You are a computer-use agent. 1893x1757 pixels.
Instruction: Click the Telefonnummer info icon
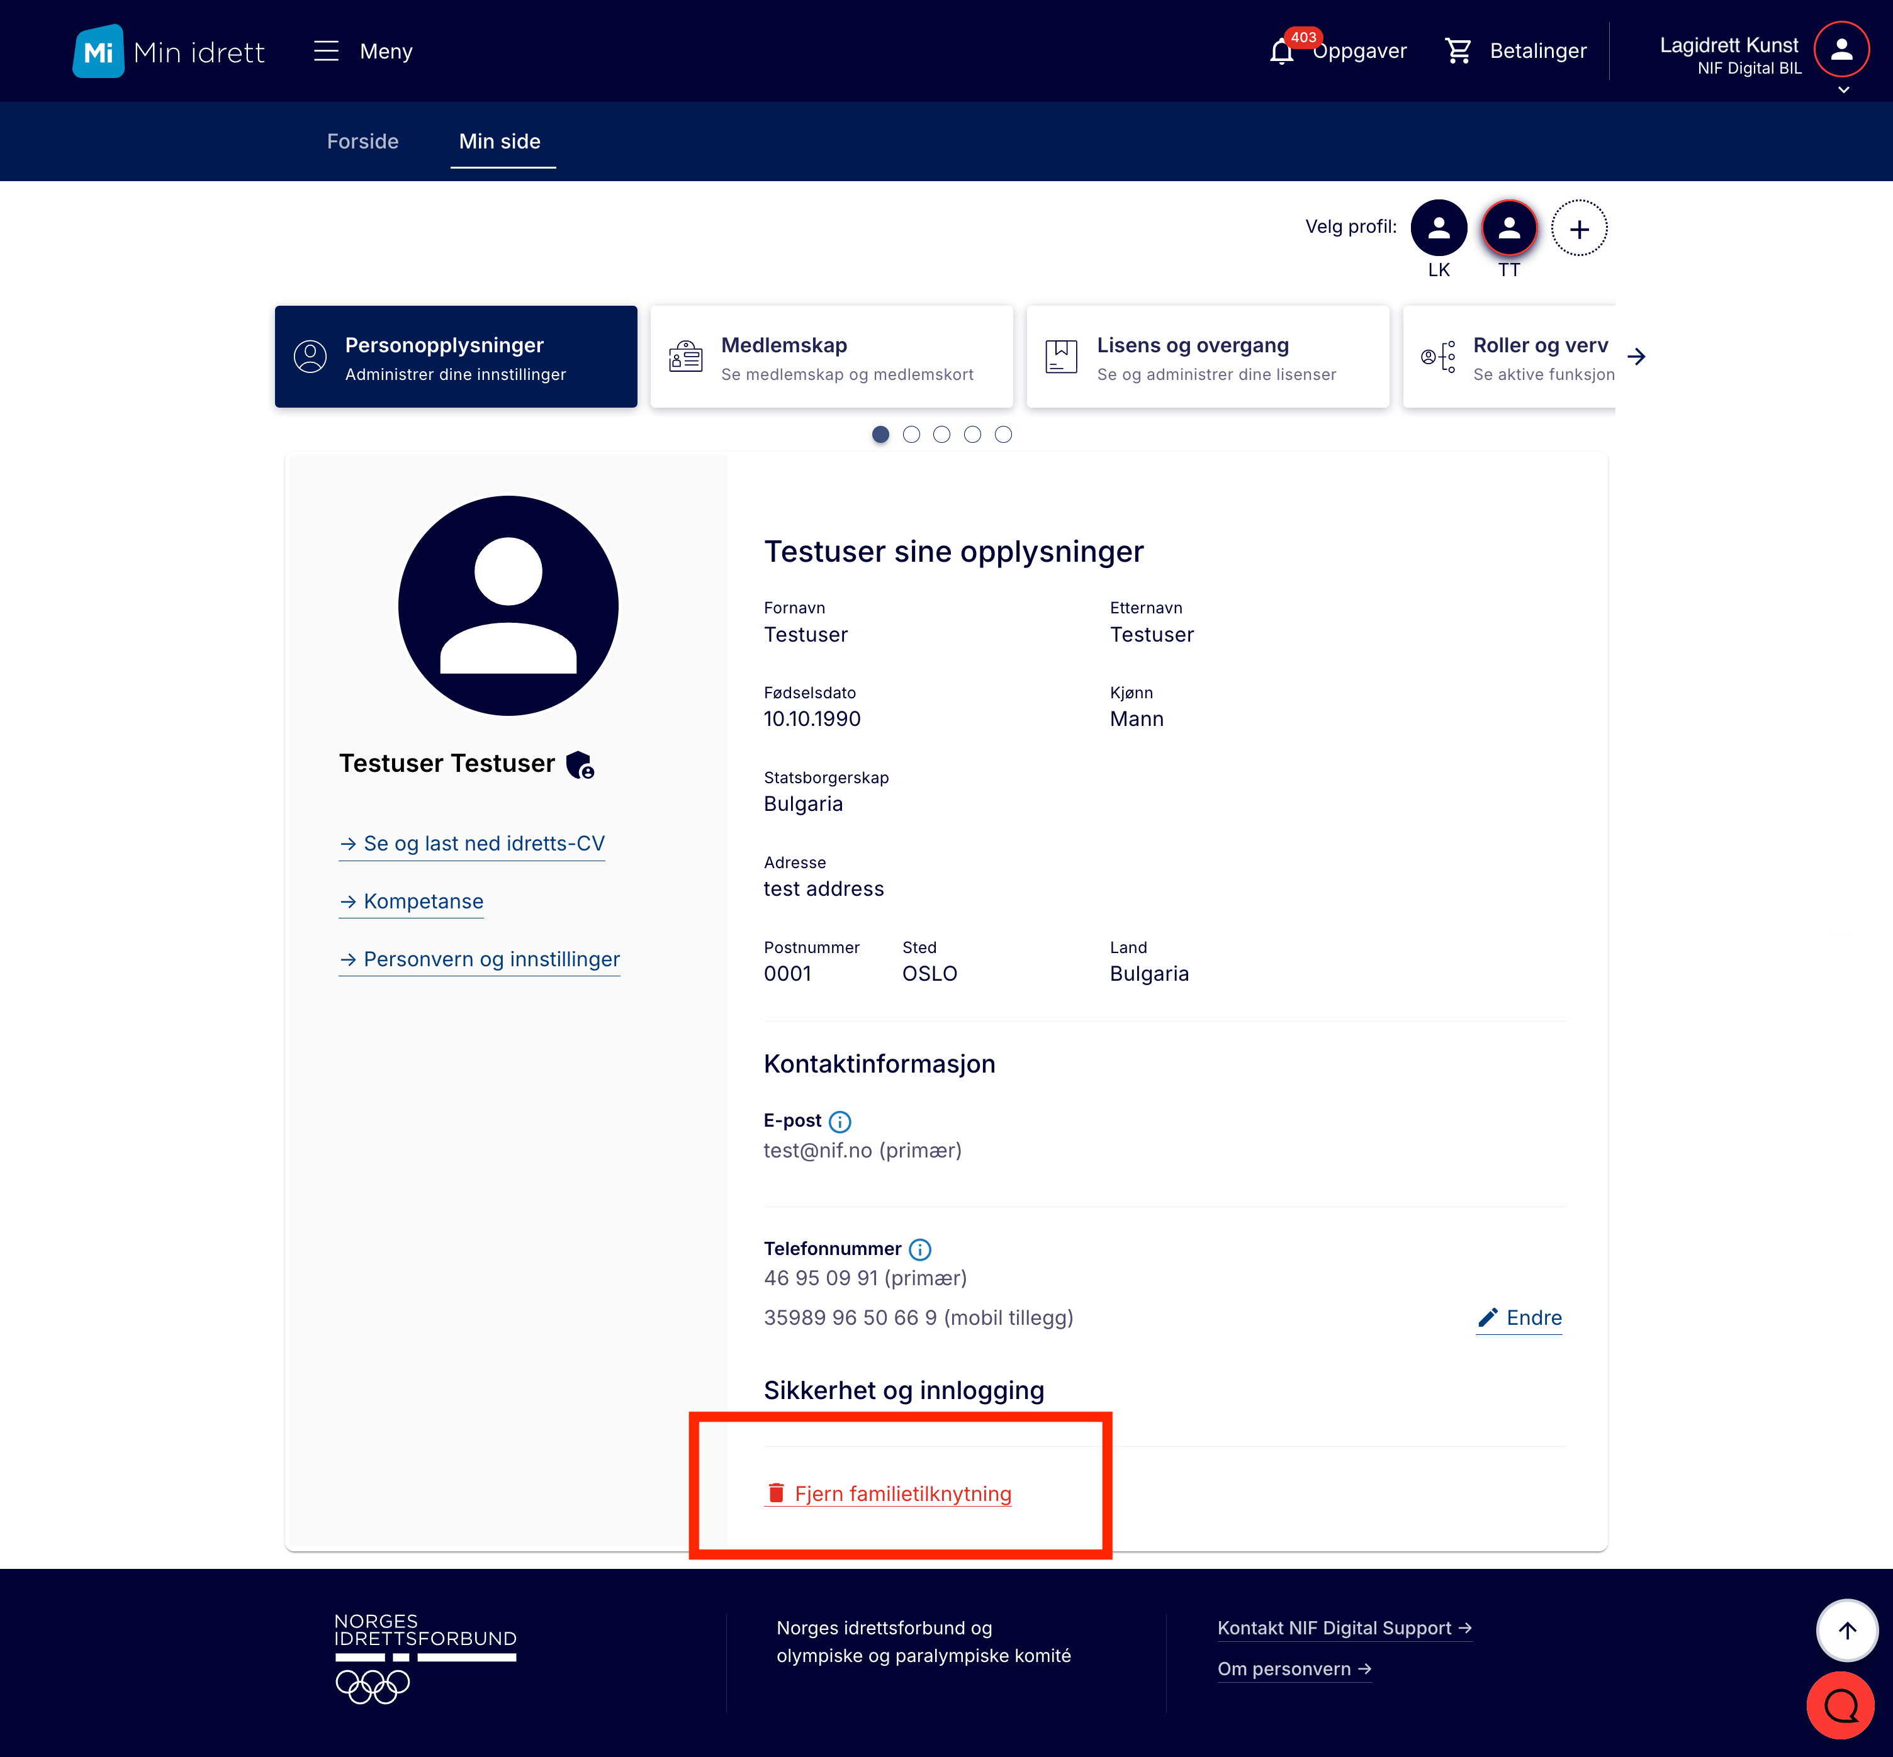click(x=919, y=1249)
